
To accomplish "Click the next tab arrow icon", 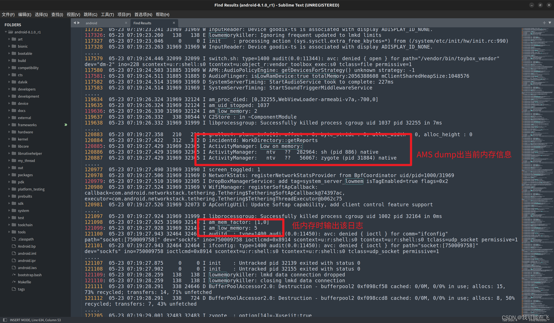I will (x=79, y=23).
